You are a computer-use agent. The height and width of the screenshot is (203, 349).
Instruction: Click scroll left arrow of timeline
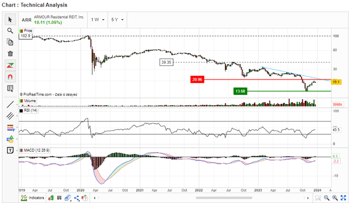(x=94, y=198)
